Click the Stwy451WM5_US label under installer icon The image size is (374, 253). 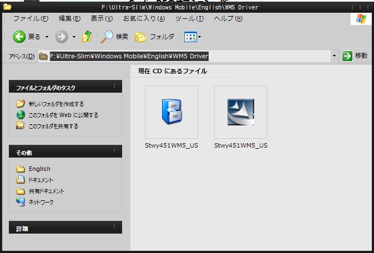coord(241,145)
